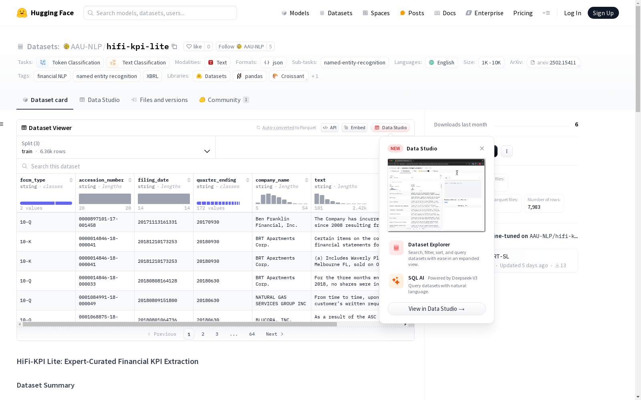
Task: Click the SQL AI sparkle icon
Action: coord(396,281)
